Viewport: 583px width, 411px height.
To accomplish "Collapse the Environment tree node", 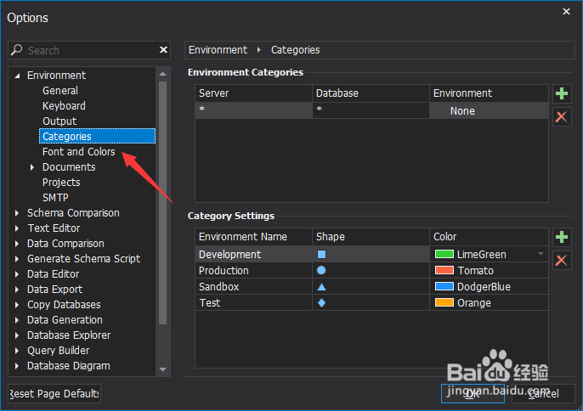I will tap(17, 76).
